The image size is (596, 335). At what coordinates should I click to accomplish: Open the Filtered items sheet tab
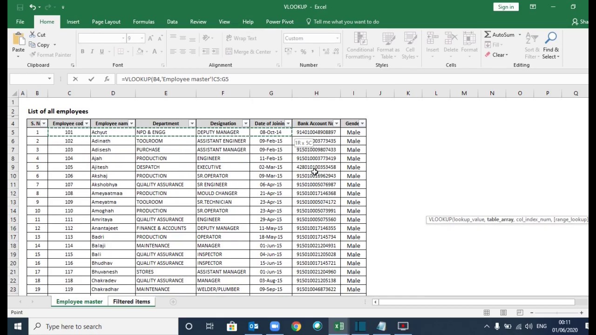[131, 301]
